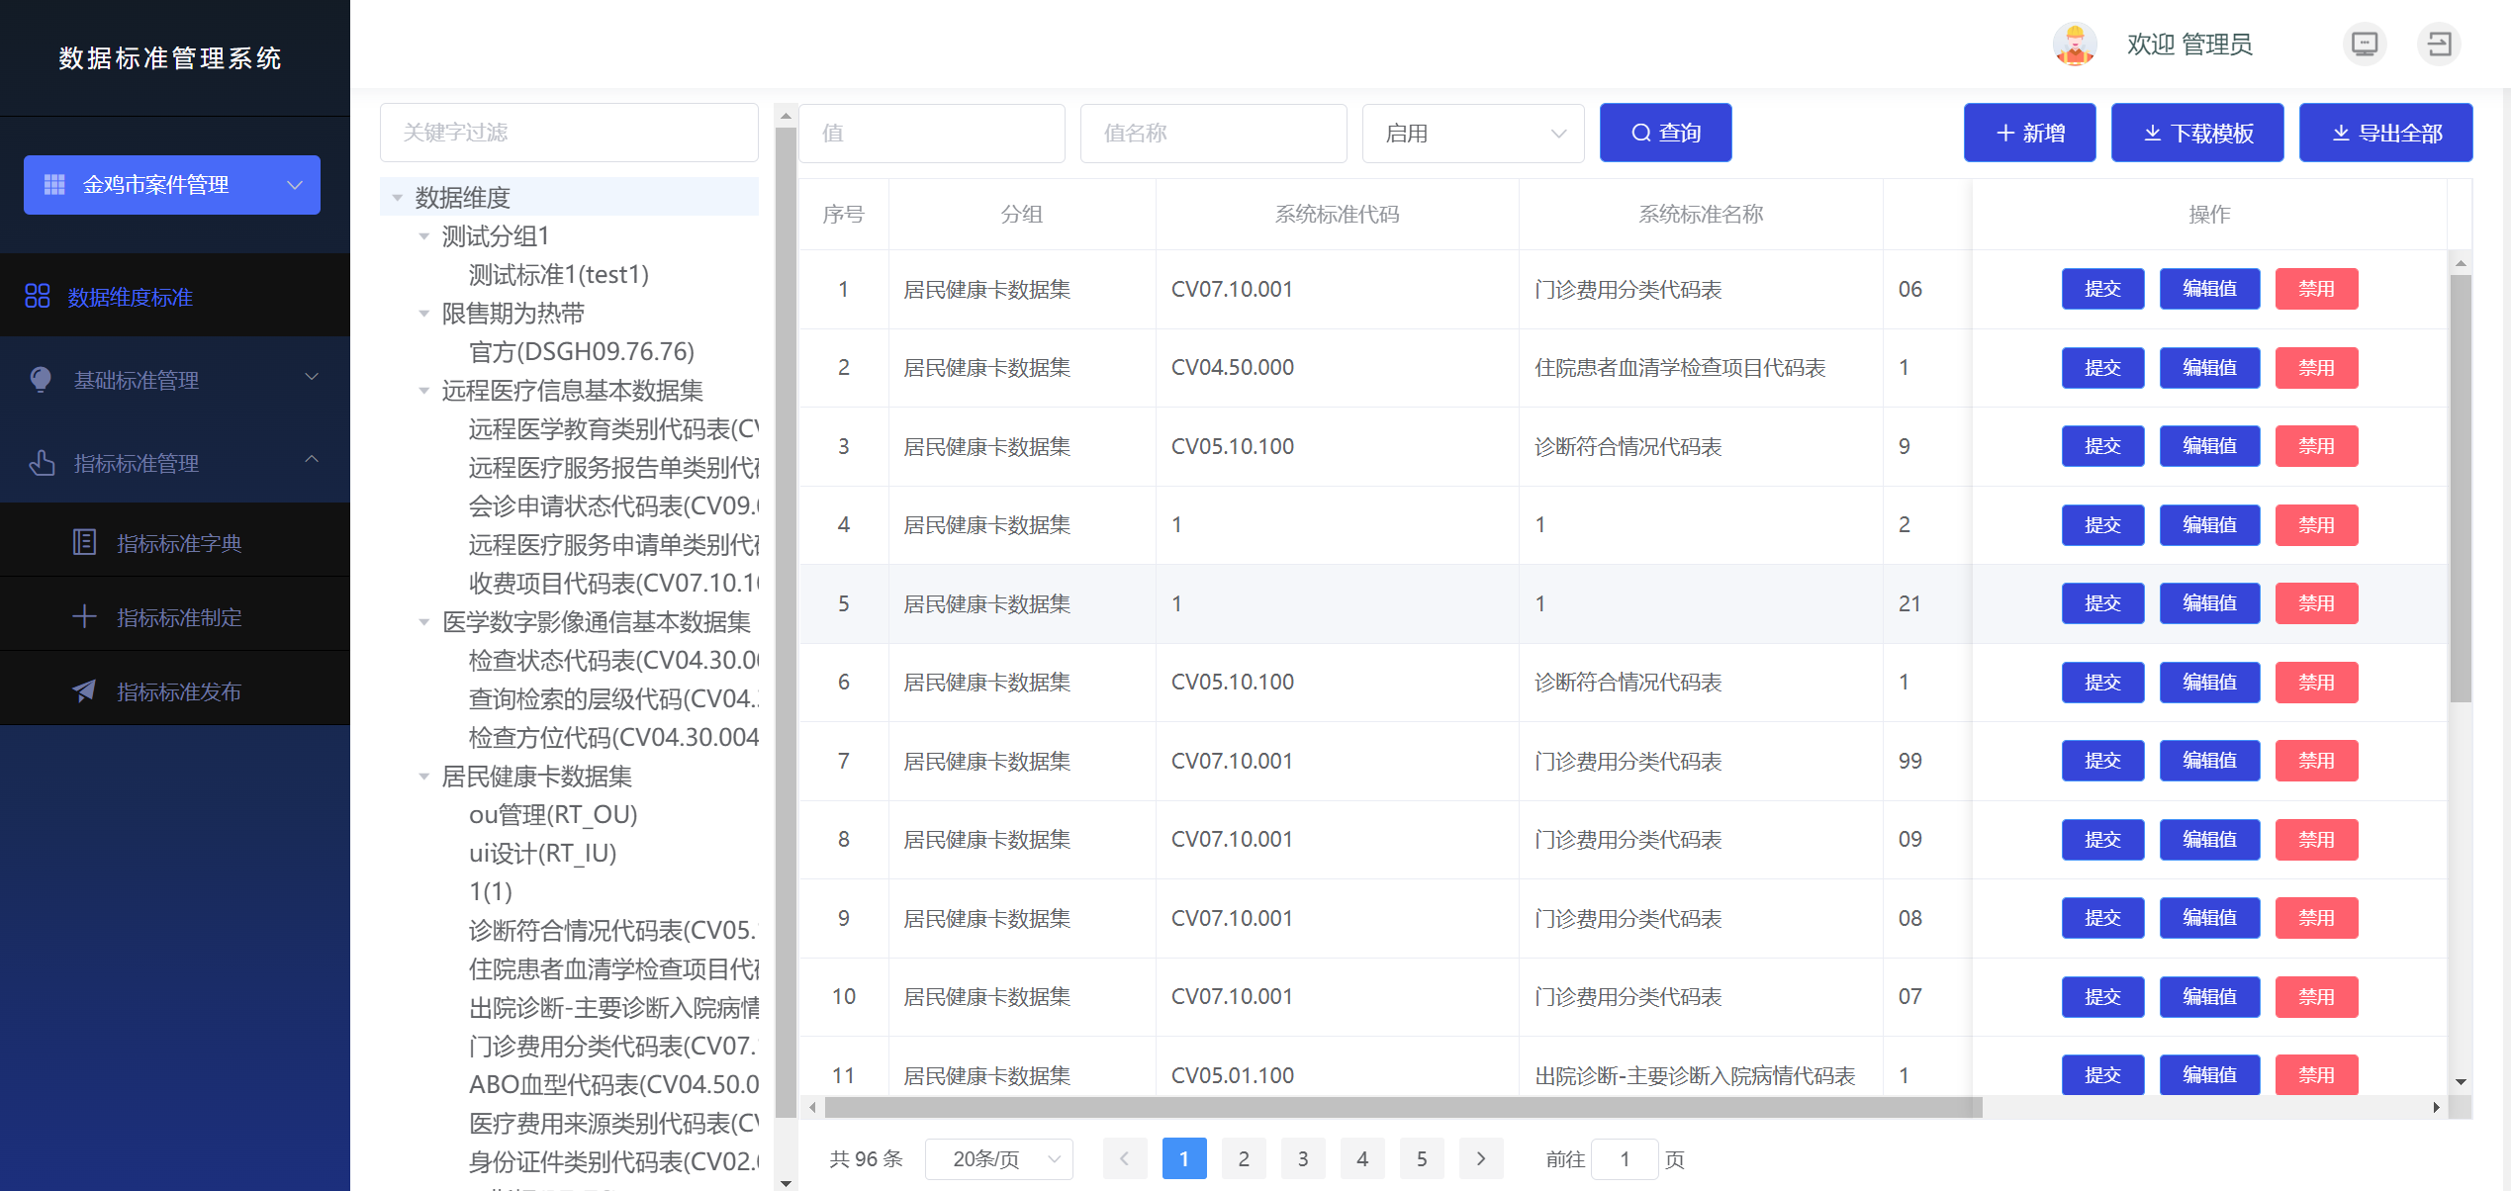The height and width of the screenshot is (1191, 2511).
Task: Click the administrator avatar icon
Action: (2075, 45)
